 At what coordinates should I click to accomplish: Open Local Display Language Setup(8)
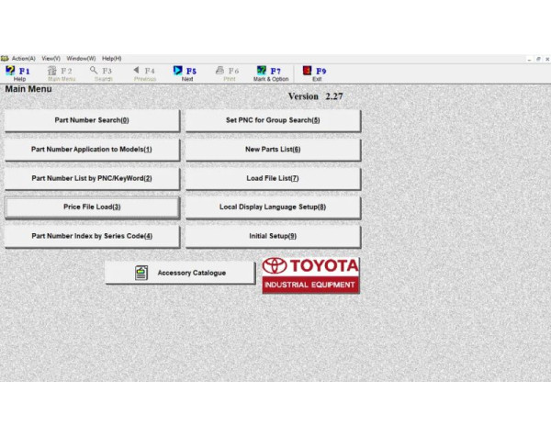273,207
